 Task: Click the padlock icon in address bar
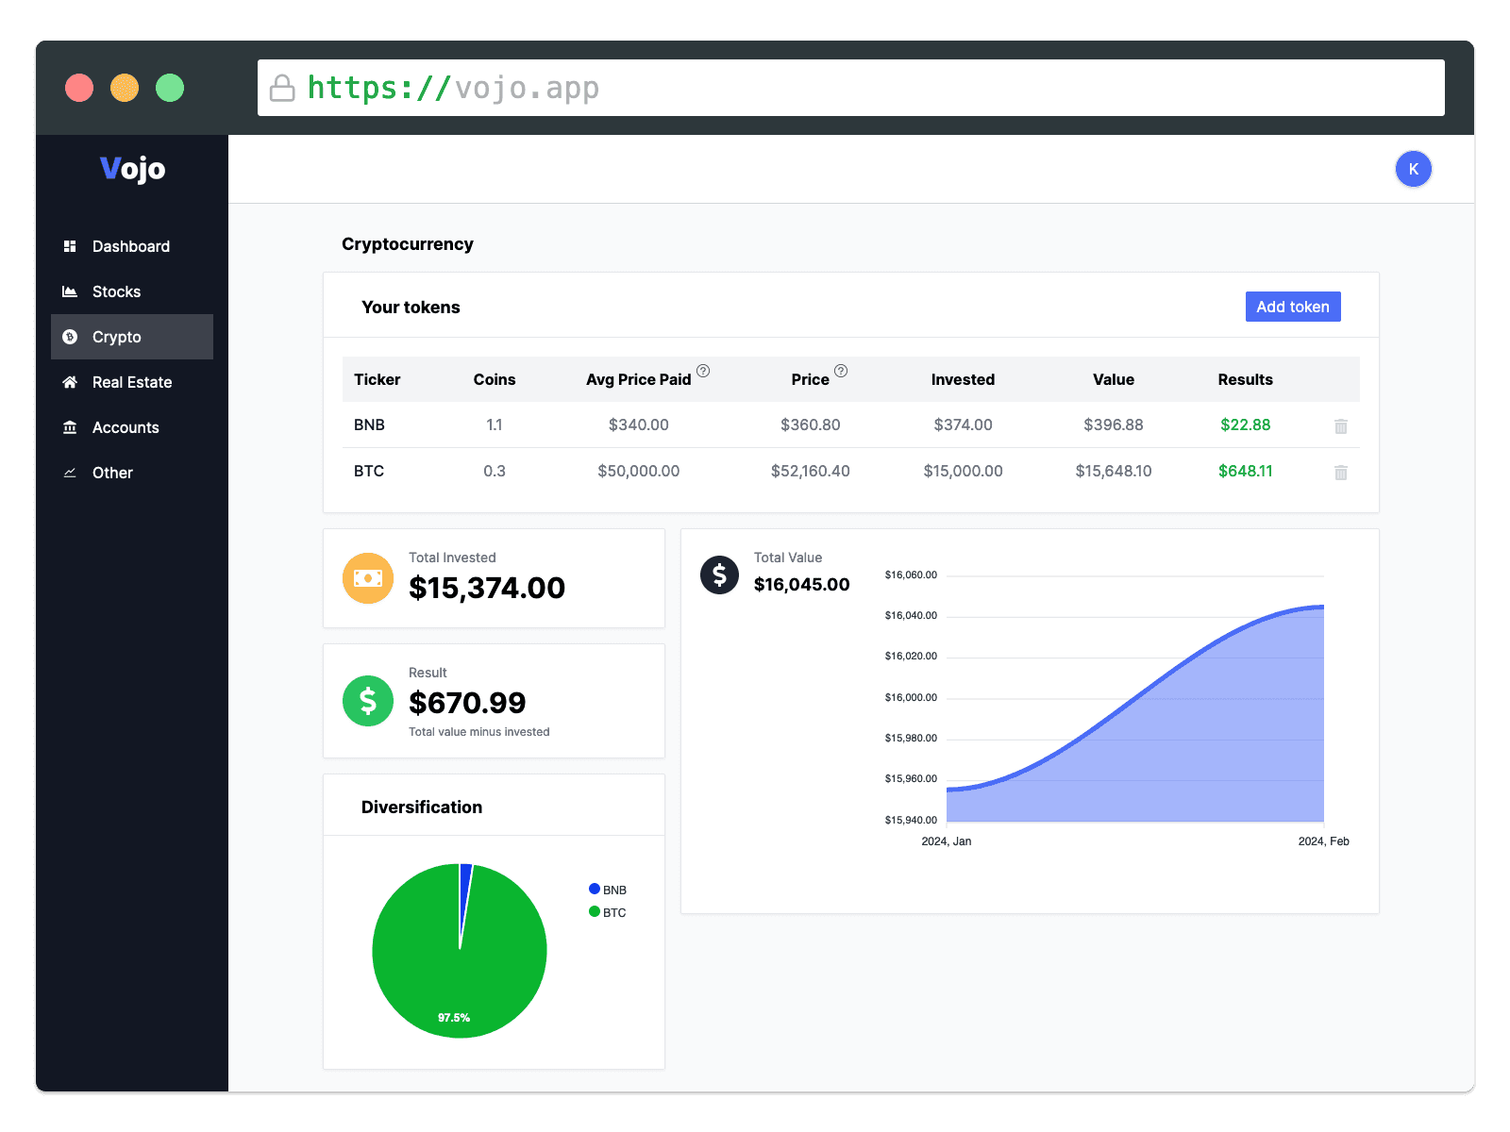click(x=282, y=88)
